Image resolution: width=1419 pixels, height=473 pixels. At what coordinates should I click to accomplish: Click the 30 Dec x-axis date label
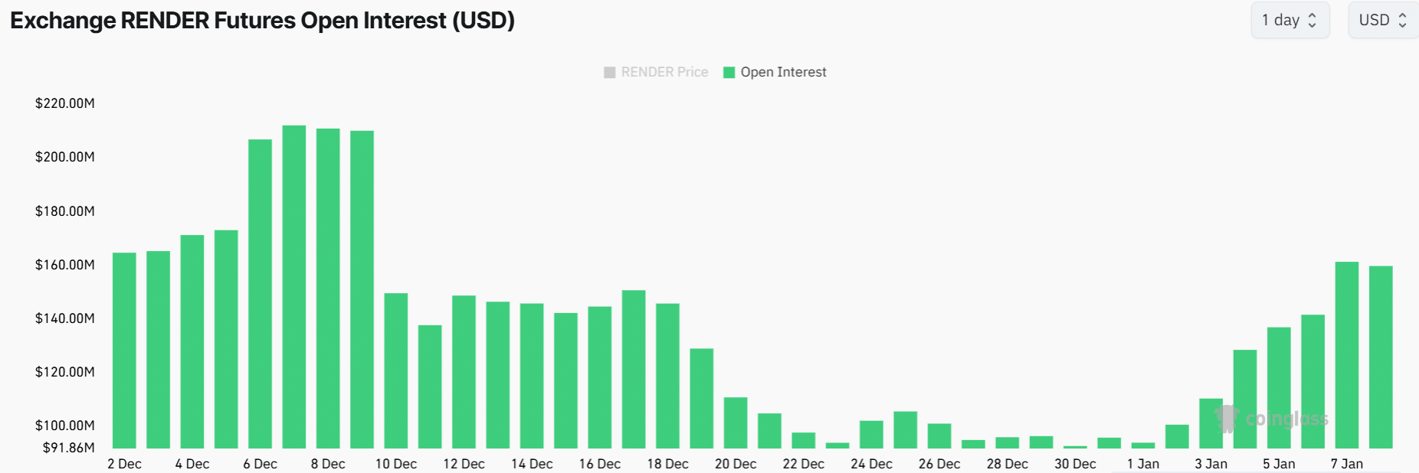(1075, 464)
